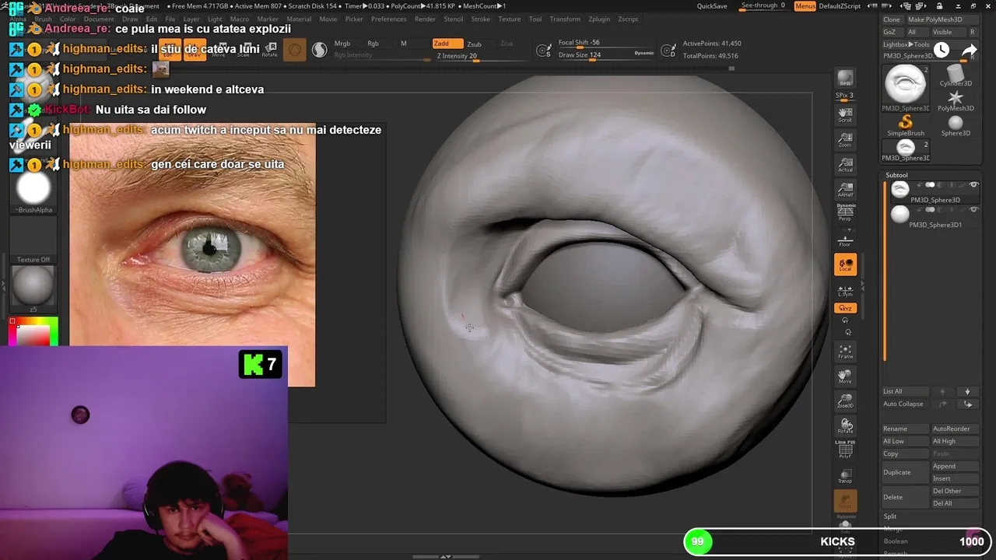The height and width of the screenshot is (560, 996).
Task: Expand the Split subpalette
Action: click(x=890, y=516)
